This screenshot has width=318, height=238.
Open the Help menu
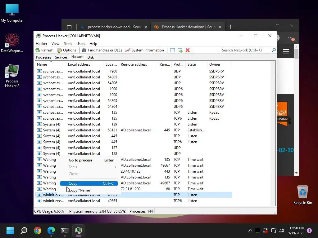(x=93, y=43)
